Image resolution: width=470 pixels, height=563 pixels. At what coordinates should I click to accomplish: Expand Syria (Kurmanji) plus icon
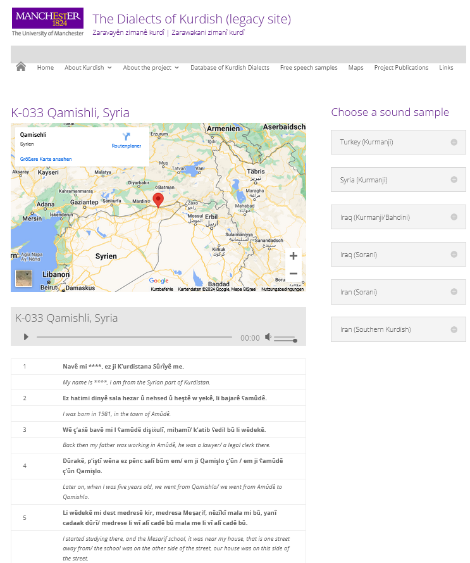click(x=454, y=179)
